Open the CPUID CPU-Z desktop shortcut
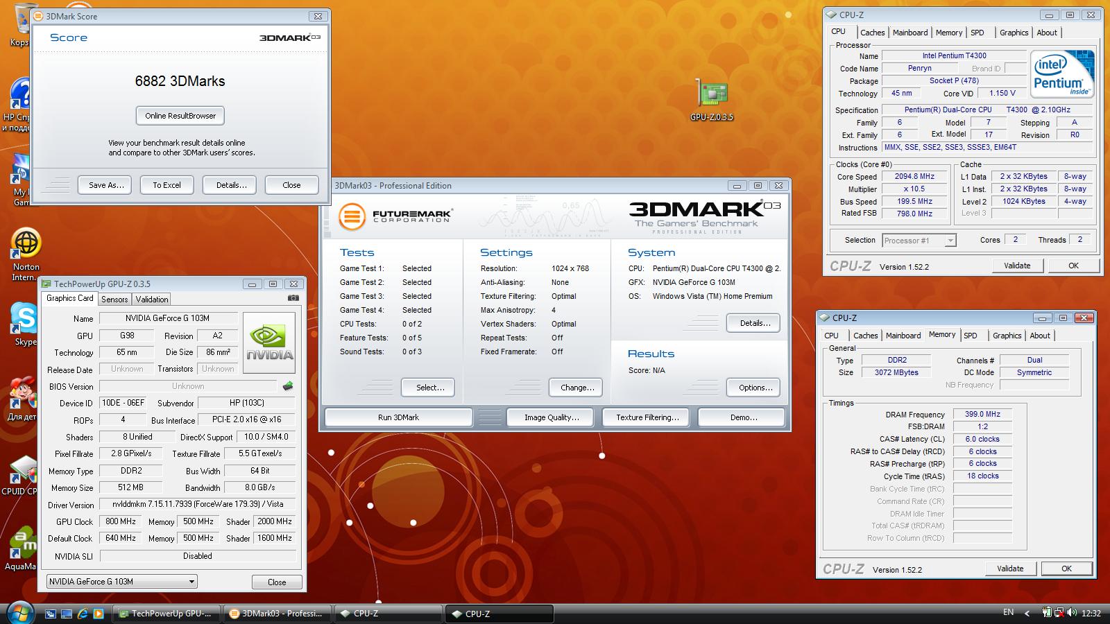The height and width of the screenshot is (624, 1110). pos(19,475)
